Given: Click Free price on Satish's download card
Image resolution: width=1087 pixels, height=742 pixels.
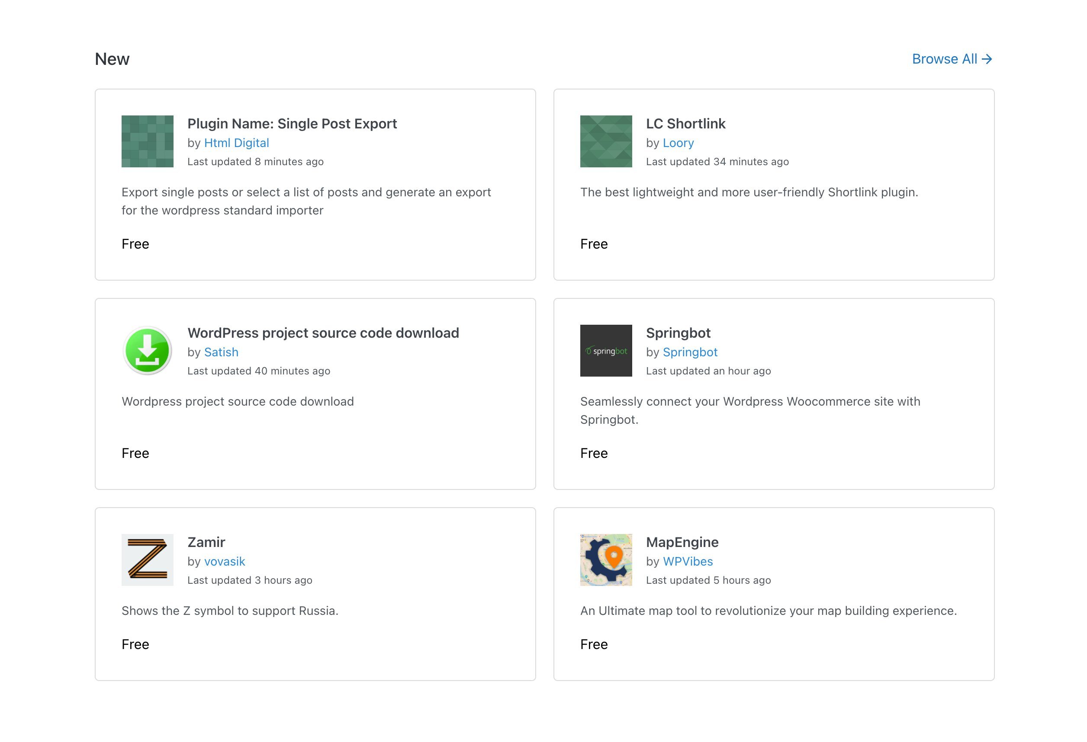Looking at the screenshot, I should click(135, 453).
